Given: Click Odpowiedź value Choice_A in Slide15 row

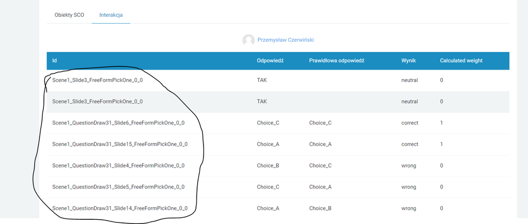Looking at the screenshot, I should point(268,144).
